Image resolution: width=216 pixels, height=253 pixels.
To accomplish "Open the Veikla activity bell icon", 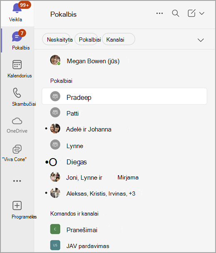I will (17, 8).
